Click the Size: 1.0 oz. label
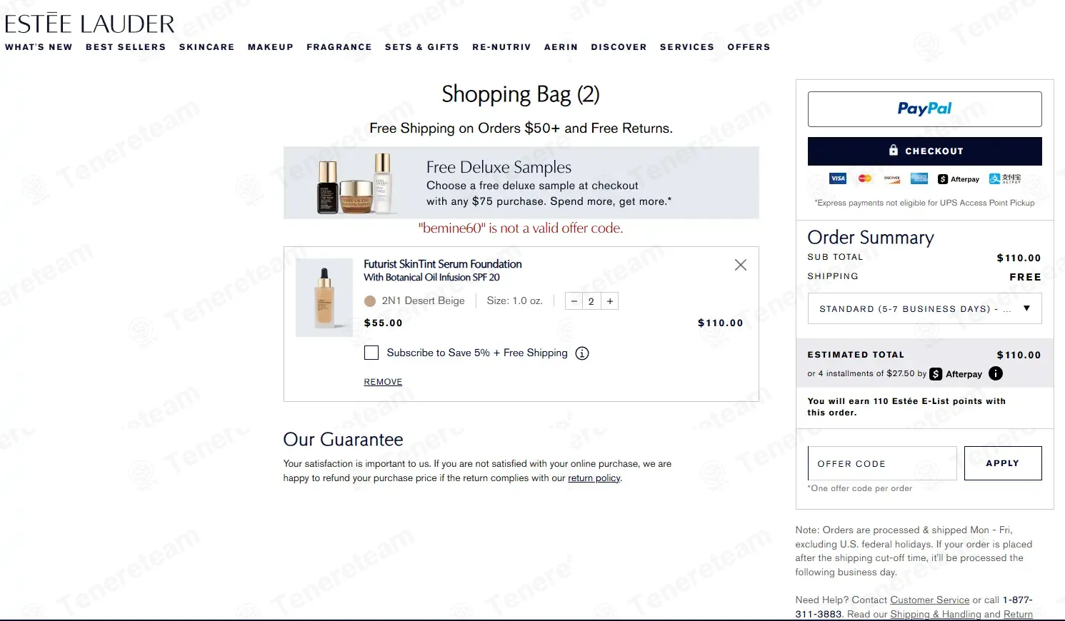The height and width of the screenshot is (621, 1065). tap(514, 301)
